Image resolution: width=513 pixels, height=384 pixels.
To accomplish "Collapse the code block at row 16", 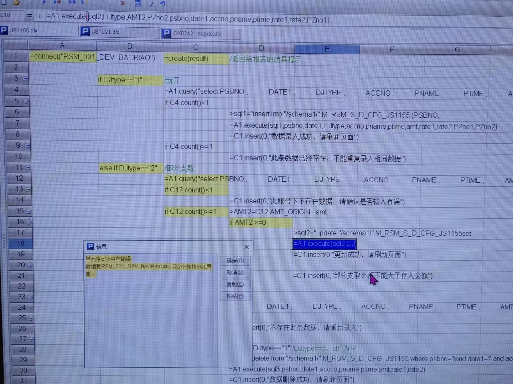I will [29, 222].
